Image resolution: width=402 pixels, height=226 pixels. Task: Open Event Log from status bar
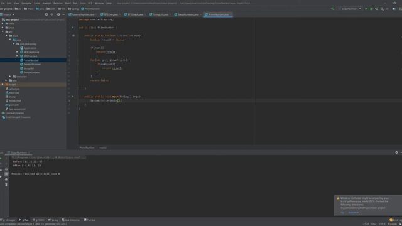tap(396, 220)
